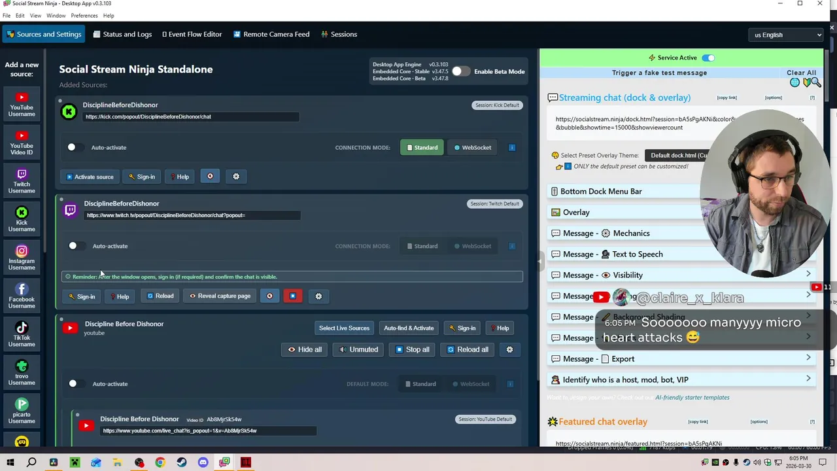Add a trovo Username source
This screenshot has width=837, height=471.
click(22, 372)
